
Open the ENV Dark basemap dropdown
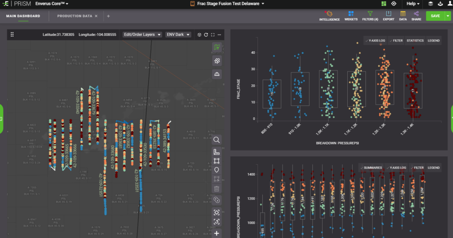click(178, 34)
